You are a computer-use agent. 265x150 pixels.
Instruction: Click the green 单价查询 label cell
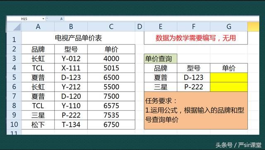coord(161,58)
